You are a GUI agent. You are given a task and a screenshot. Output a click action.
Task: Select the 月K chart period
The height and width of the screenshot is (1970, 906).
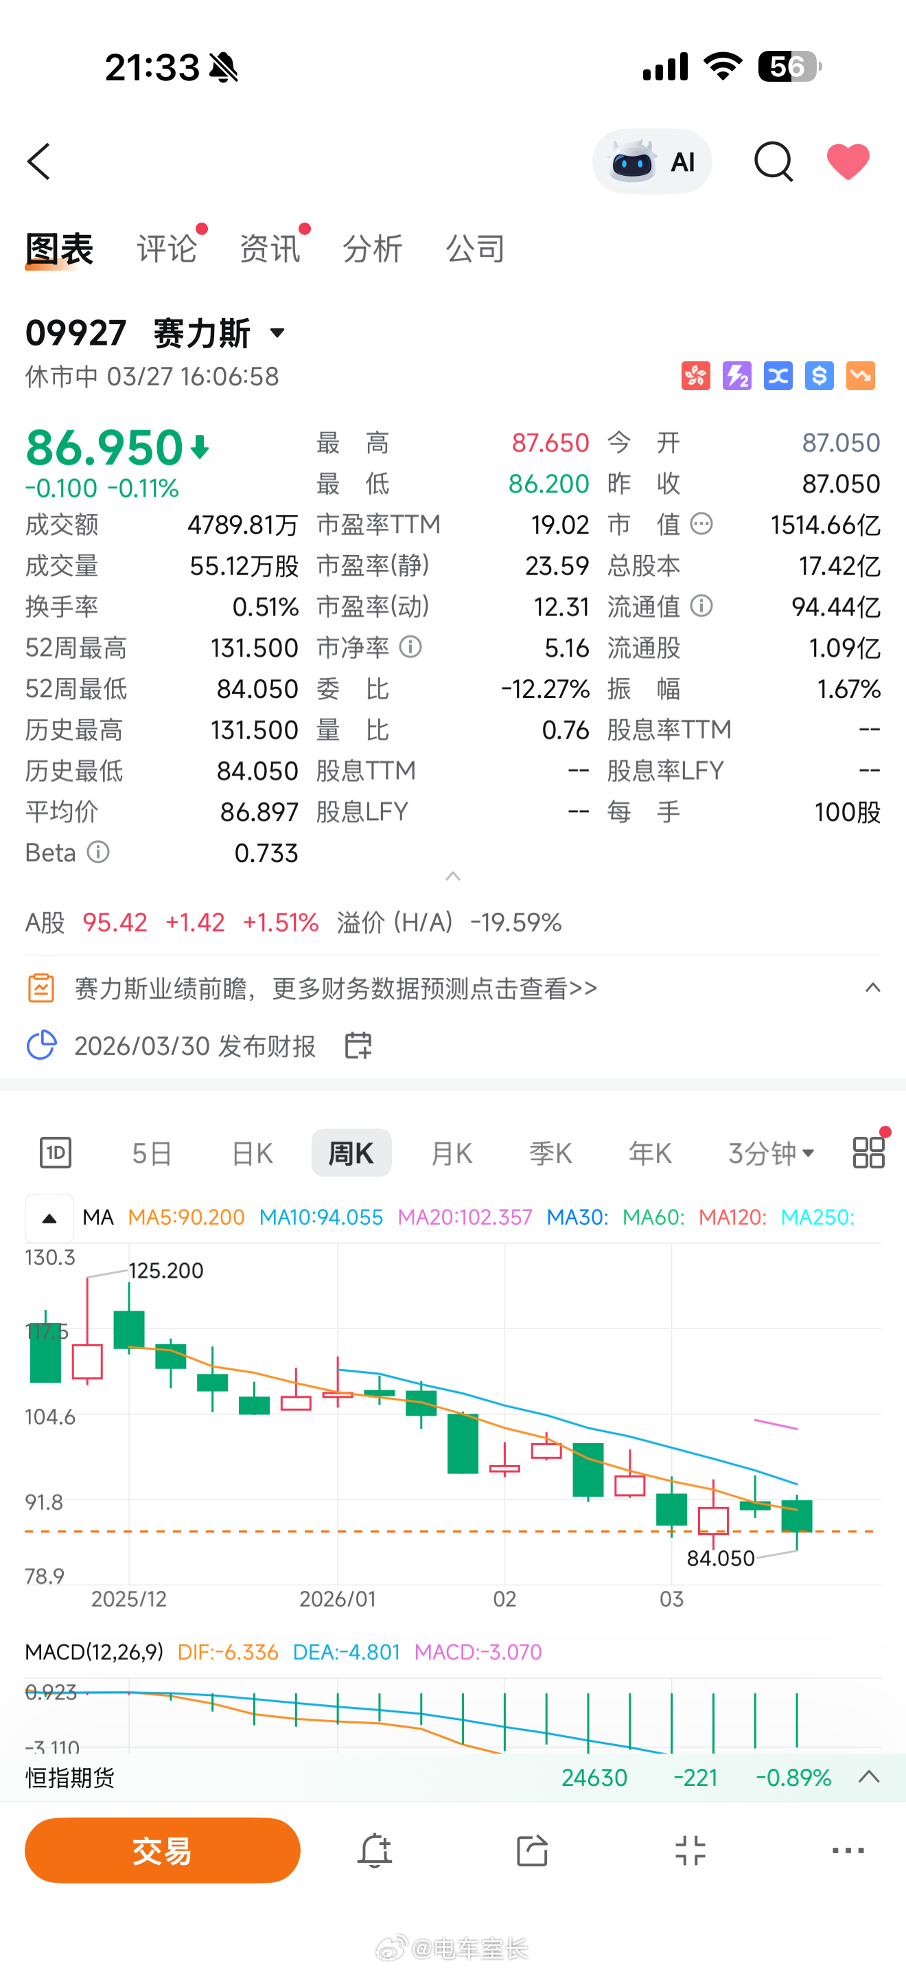(x=452, y=1153)
